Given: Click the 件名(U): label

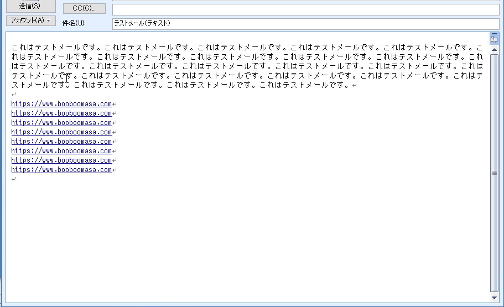Looking at the screenshot, I should coord(74,23).
